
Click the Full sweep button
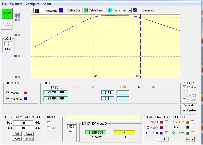pyautogui.click(x=16, y=134)
